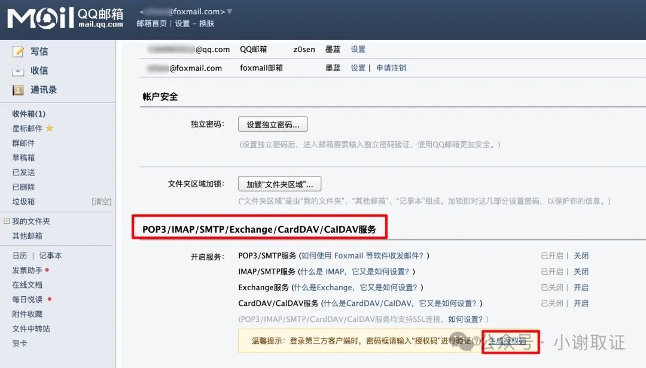Open the contacts (通讯录) icon

18,90
